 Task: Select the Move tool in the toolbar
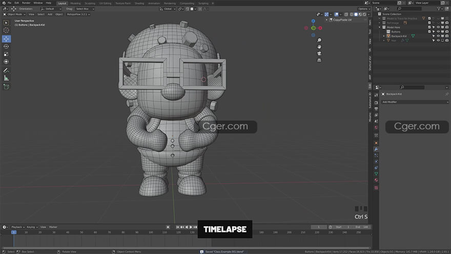point(6,38)
